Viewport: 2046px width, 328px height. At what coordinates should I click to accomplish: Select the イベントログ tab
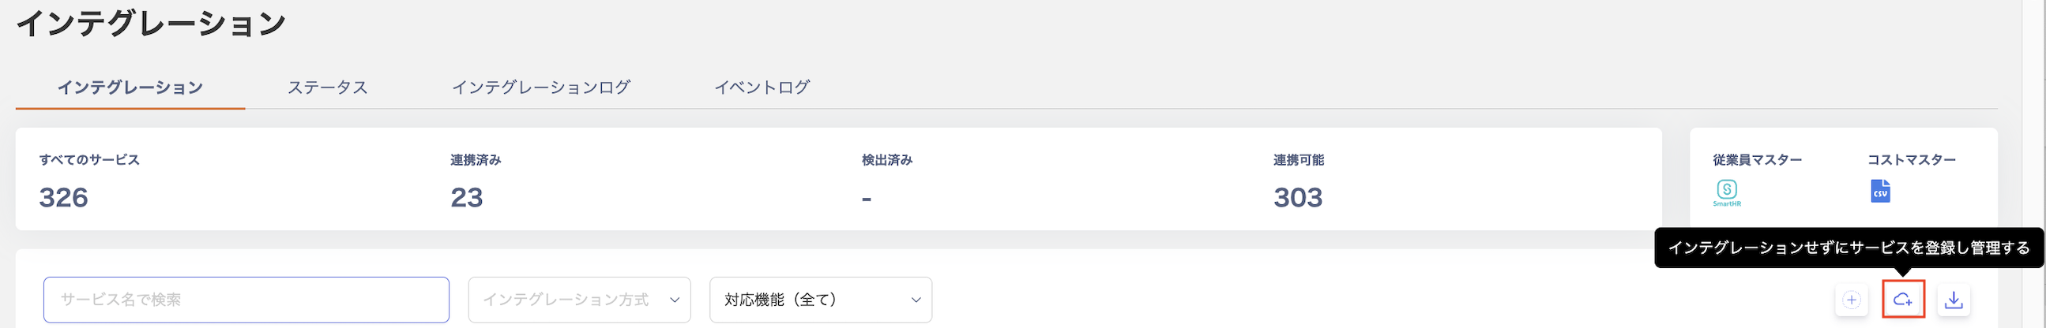[762, 88]
